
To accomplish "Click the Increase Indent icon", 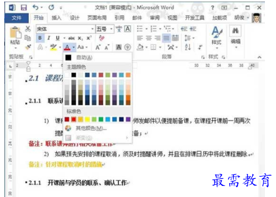I will coord(193,28).
